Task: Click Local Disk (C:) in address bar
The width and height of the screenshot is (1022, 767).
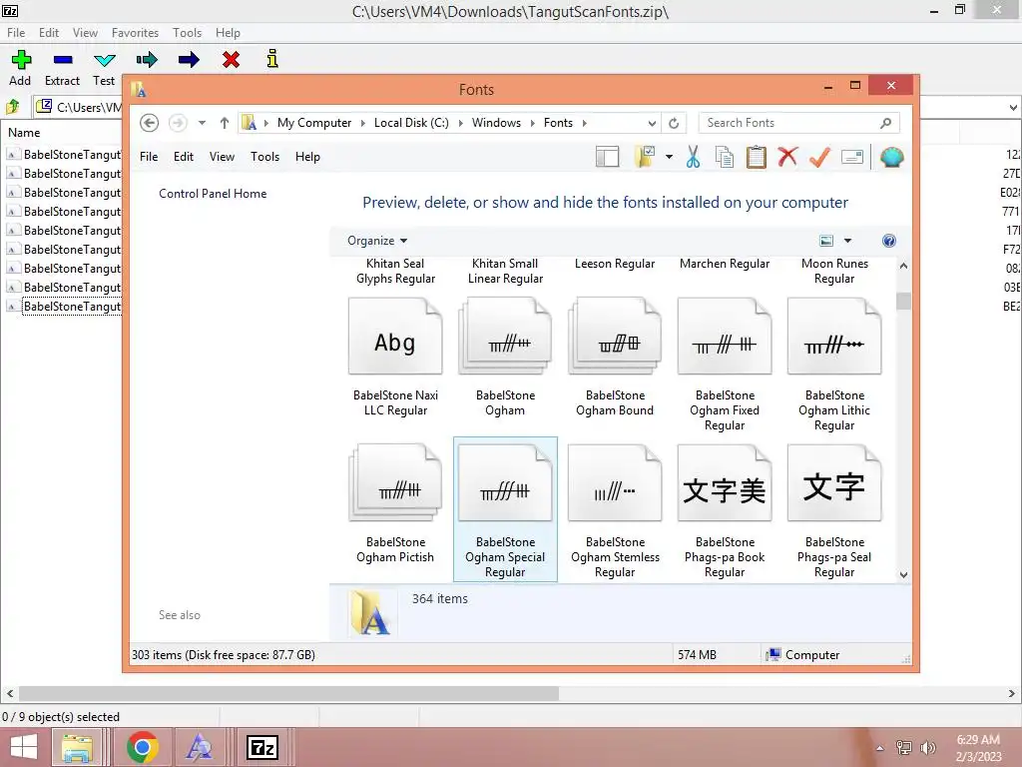Action: coord(411,123)
